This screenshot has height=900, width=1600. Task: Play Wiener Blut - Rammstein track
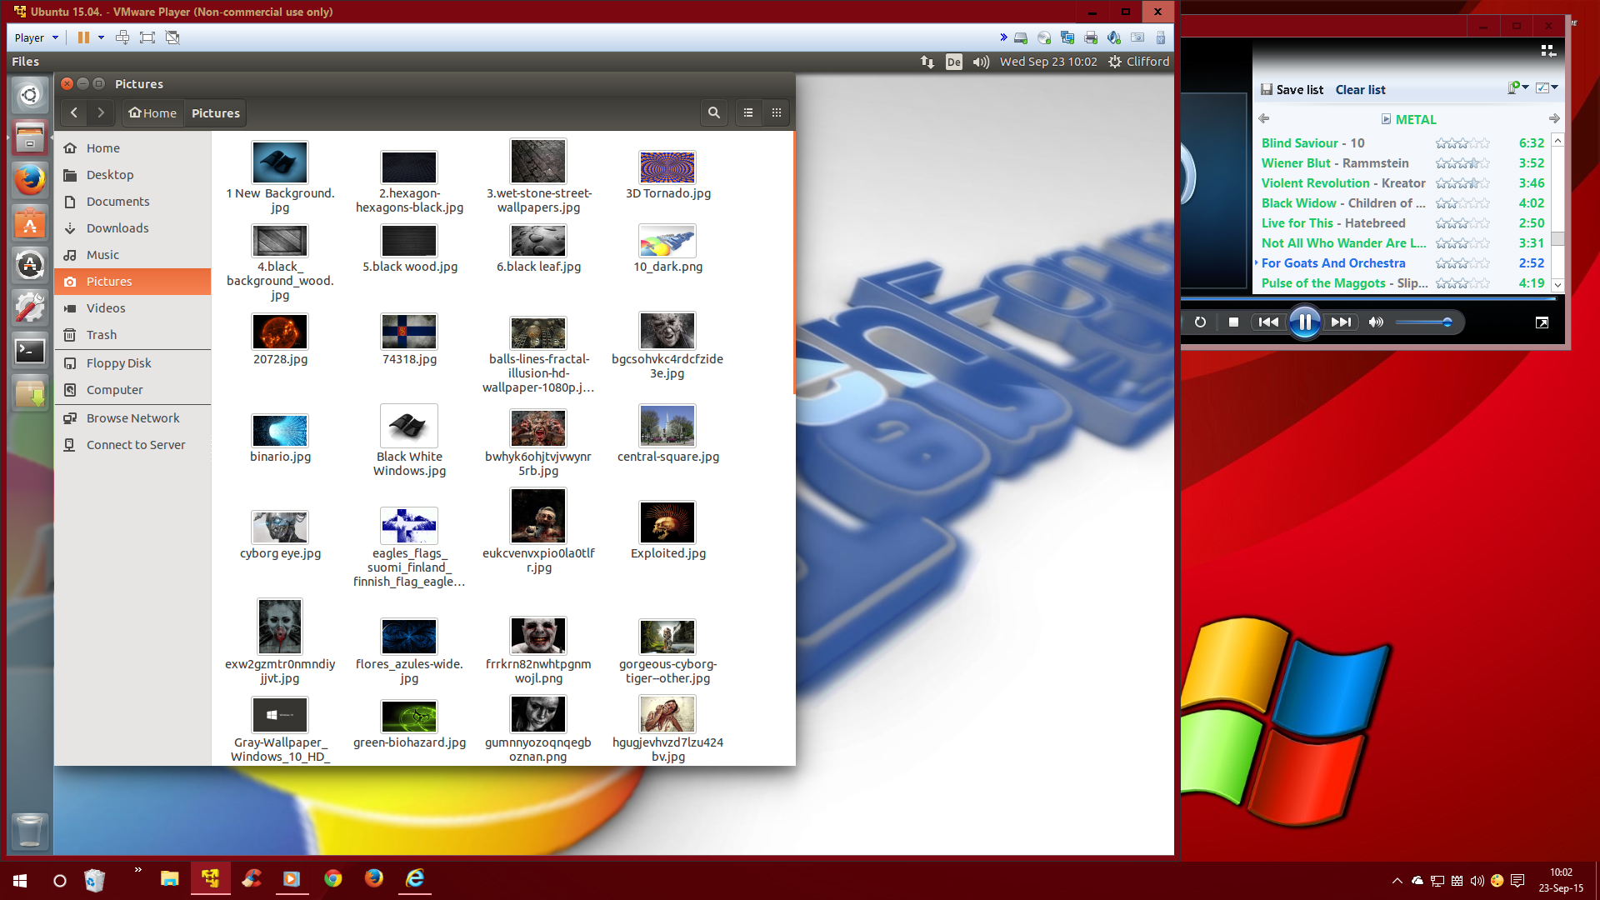coord(1403,163)
